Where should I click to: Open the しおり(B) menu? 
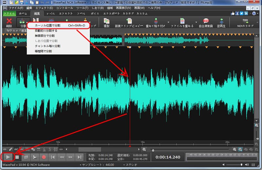point(98,8)
